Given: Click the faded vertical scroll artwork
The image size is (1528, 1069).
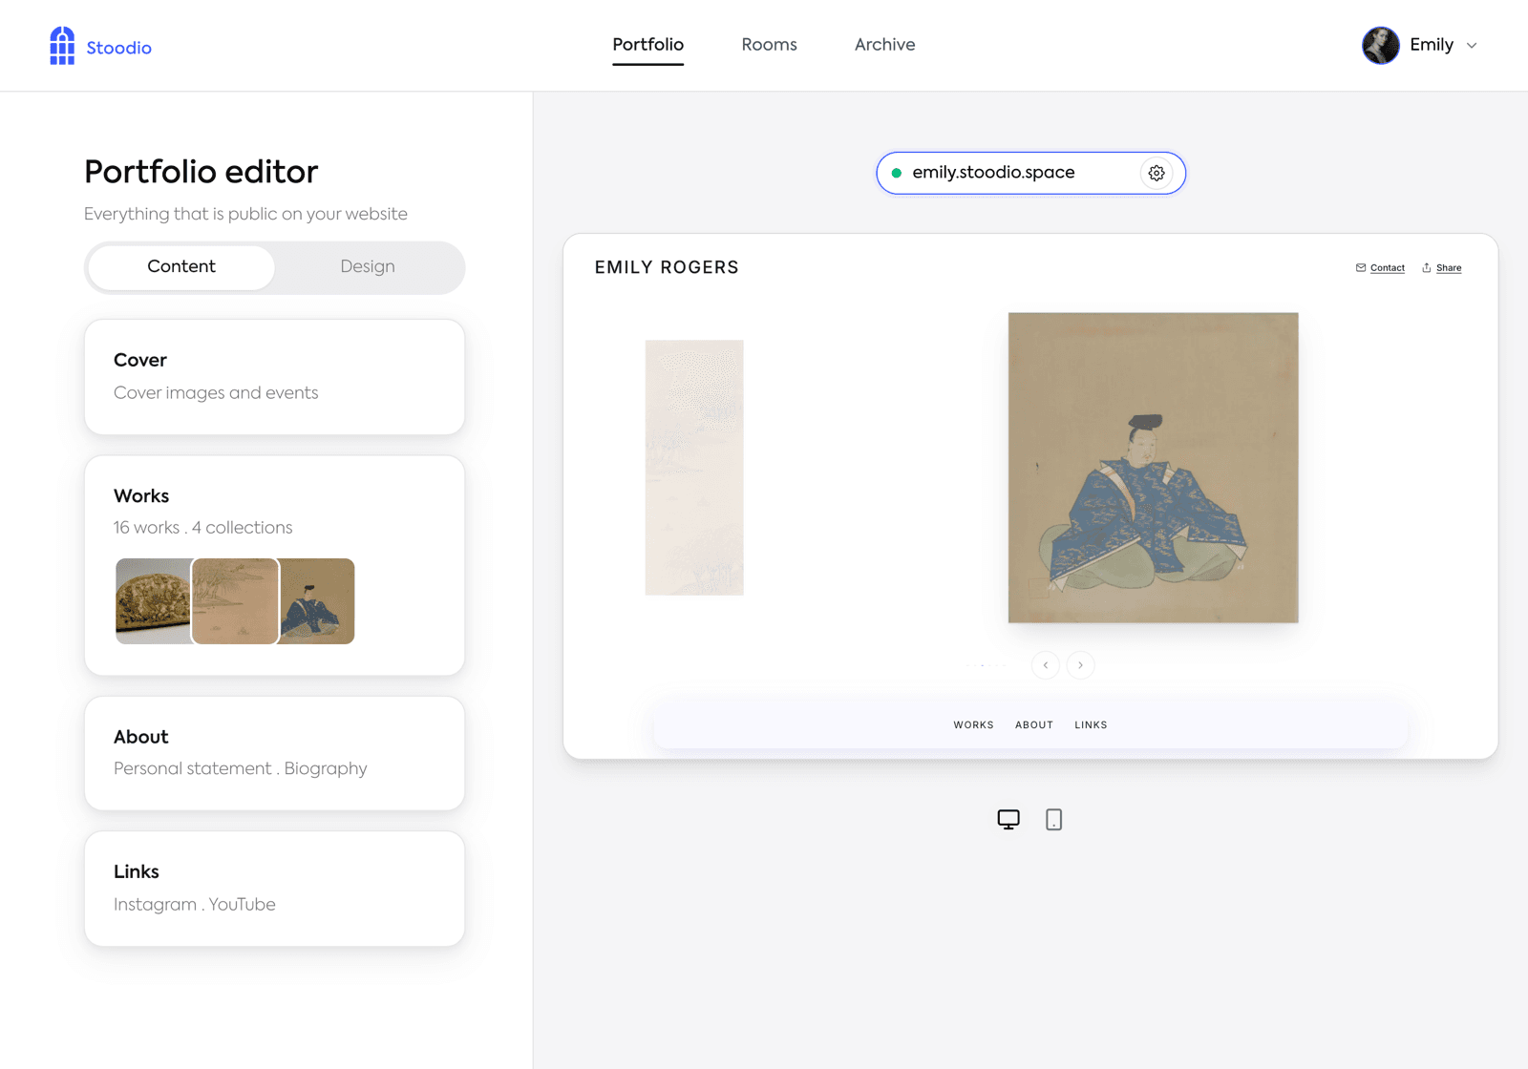Looking at the screenshot, I should click(694, 468).
